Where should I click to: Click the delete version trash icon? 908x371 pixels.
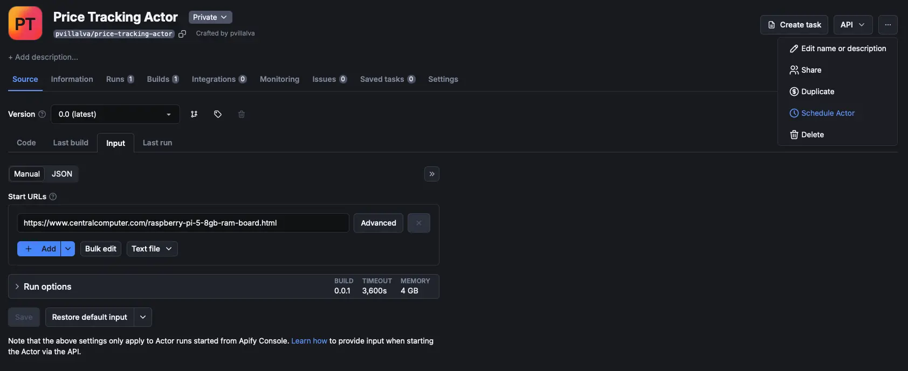tap(242, 114)
